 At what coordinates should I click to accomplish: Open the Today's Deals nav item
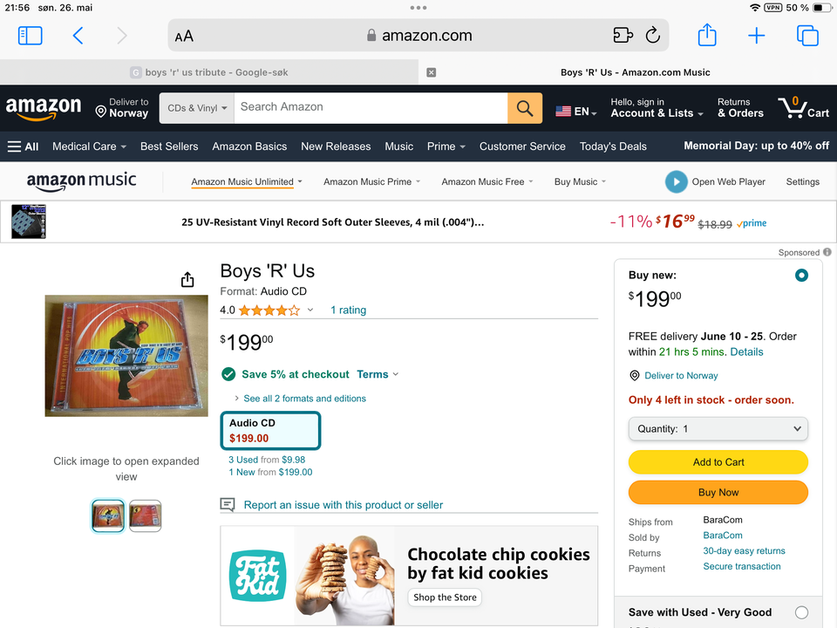point(613,147)
